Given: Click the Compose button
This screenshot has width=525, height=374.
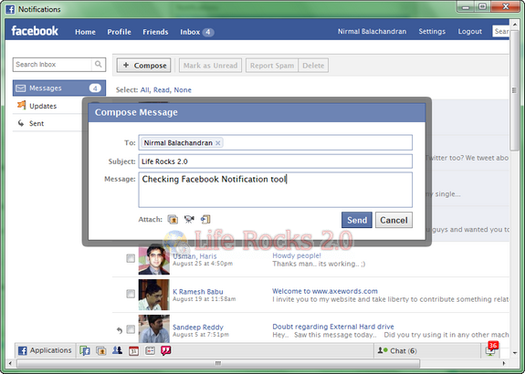Looking at the screenshot, I should pos(144,66).
